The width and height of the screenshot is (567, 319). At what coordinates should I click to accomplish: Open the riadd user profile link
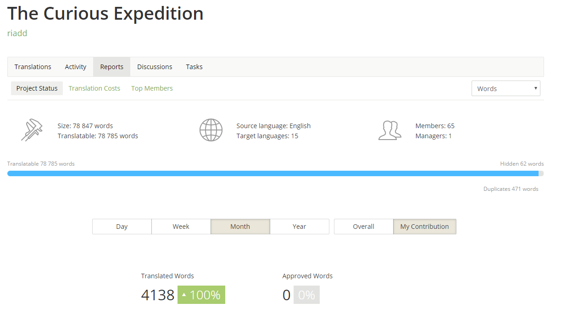click(x=17, y=33)
